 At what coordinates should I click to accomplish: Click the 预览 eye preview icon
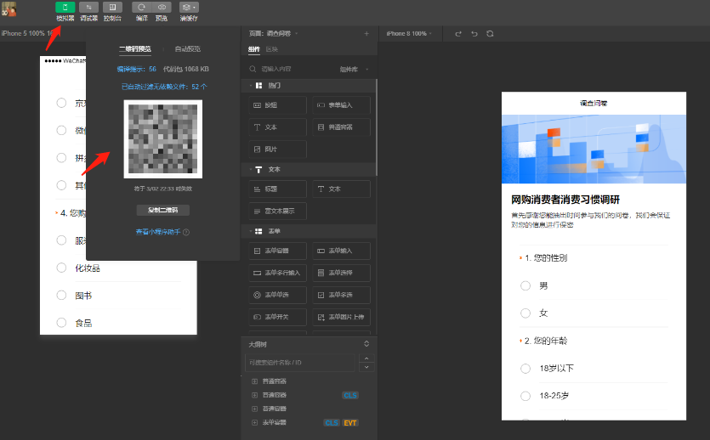162,8
